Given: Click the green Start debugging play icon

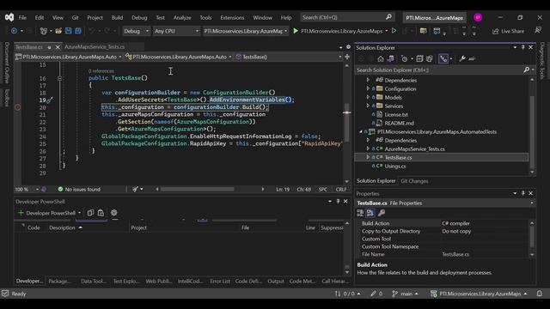Looking at the screenshot, I should (296, 31).
